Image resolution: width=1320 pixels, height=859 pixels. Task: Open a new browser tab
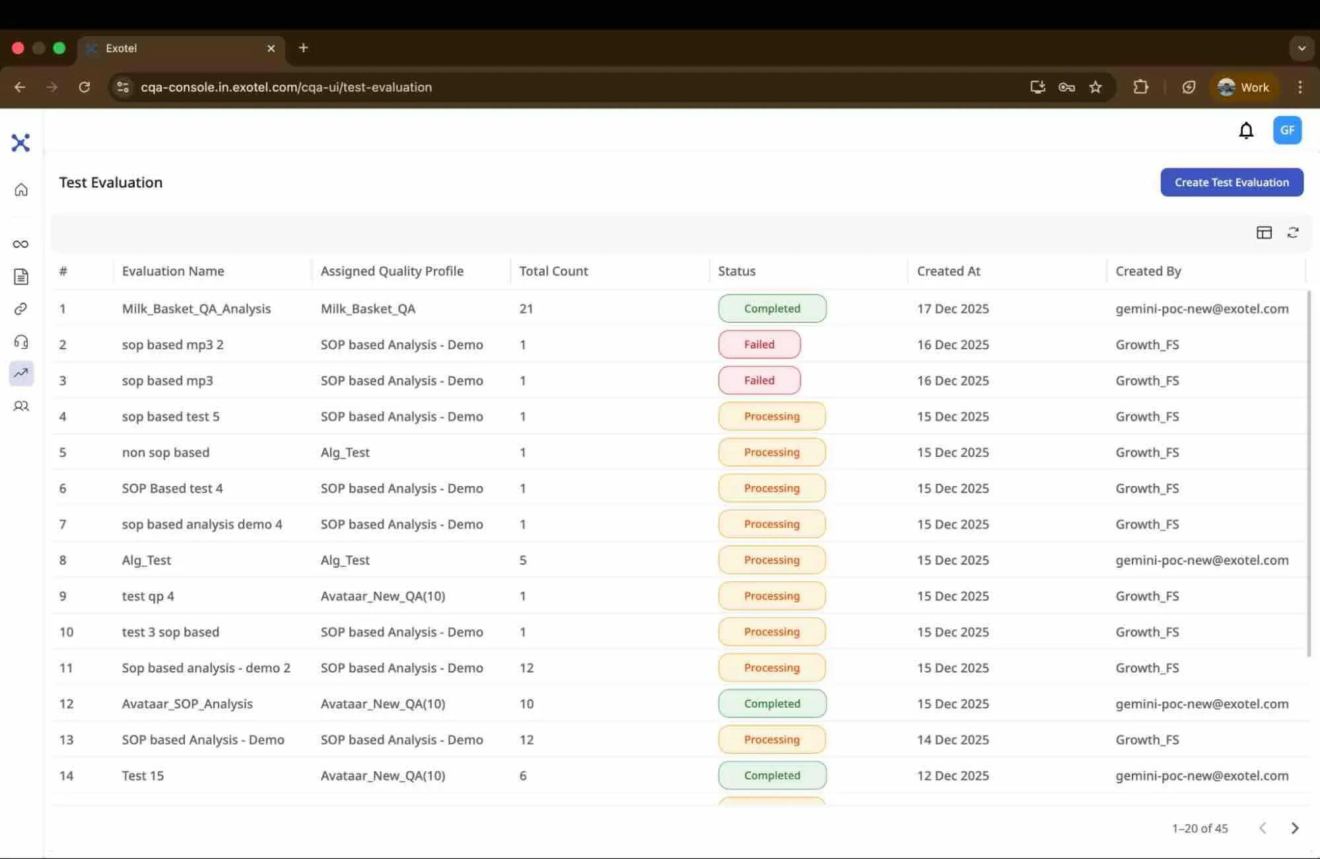pos(303,48)
